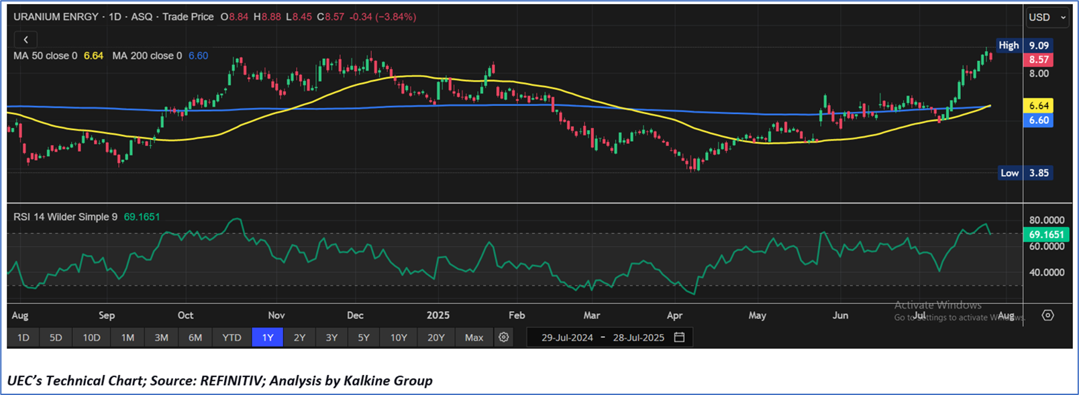Screen dimensions: 1079x395
Task: Select the 10D range button
Action: 91,337
